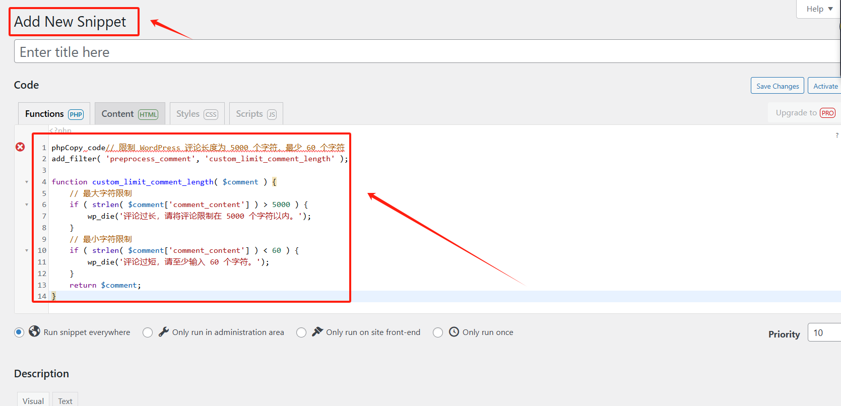Click the clock icon for run once
The height and width of the screenshot is (406, 841).
click(x=454, y=331)
